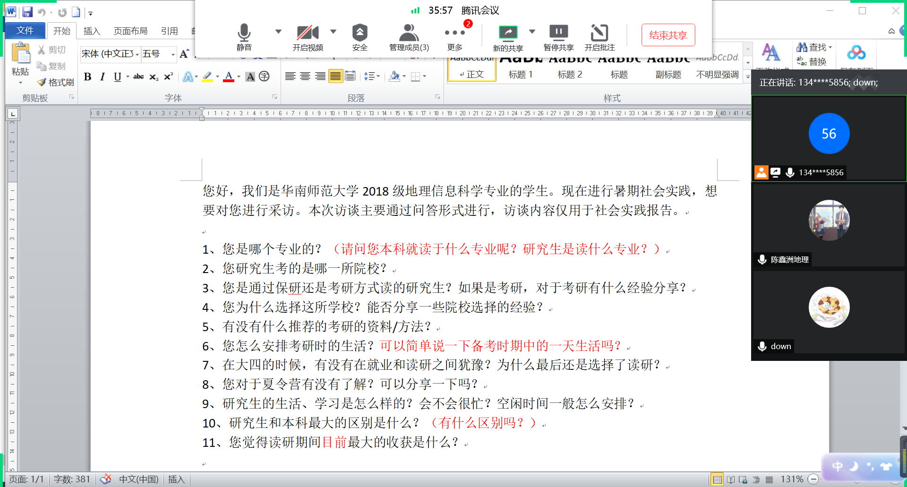Image resolution: width=907 pixels, height=487 pixels.
Task: Open the font color dropdown arrow
Action: click(239, 77)
